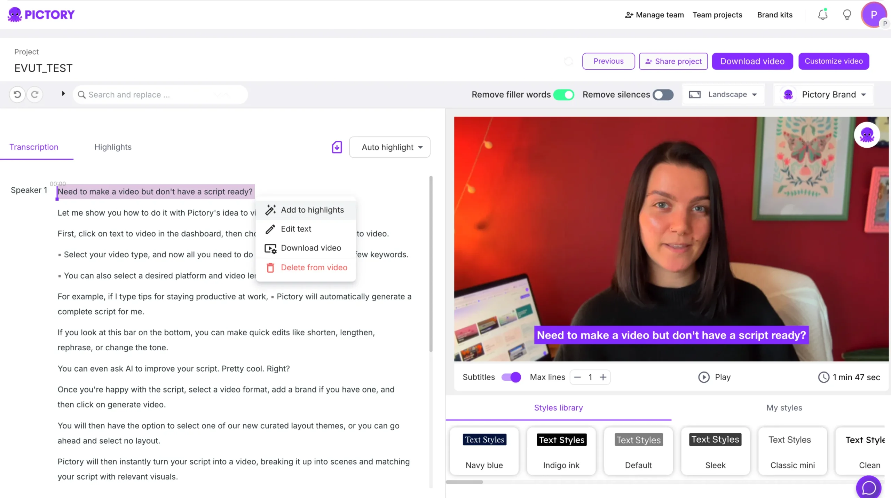This screenshot has width=891, height=498.
Task: Turn off the Subtitles toggle
Action: click(x=511, y=377)
